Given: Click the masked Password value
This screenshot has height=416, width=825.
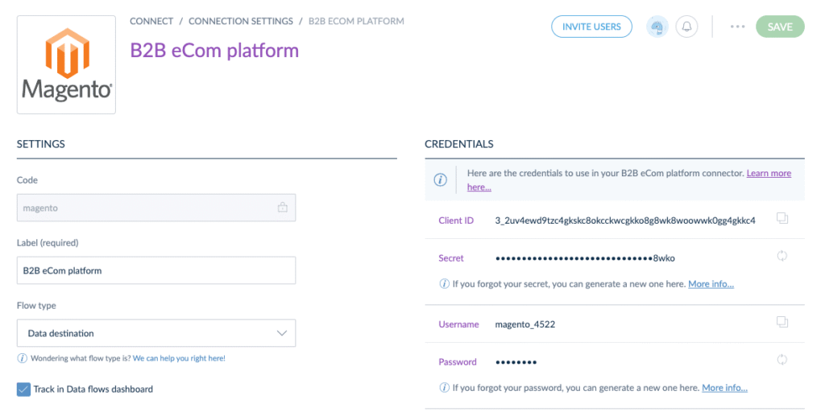Looking at the screenshot, I should [516, 362].
